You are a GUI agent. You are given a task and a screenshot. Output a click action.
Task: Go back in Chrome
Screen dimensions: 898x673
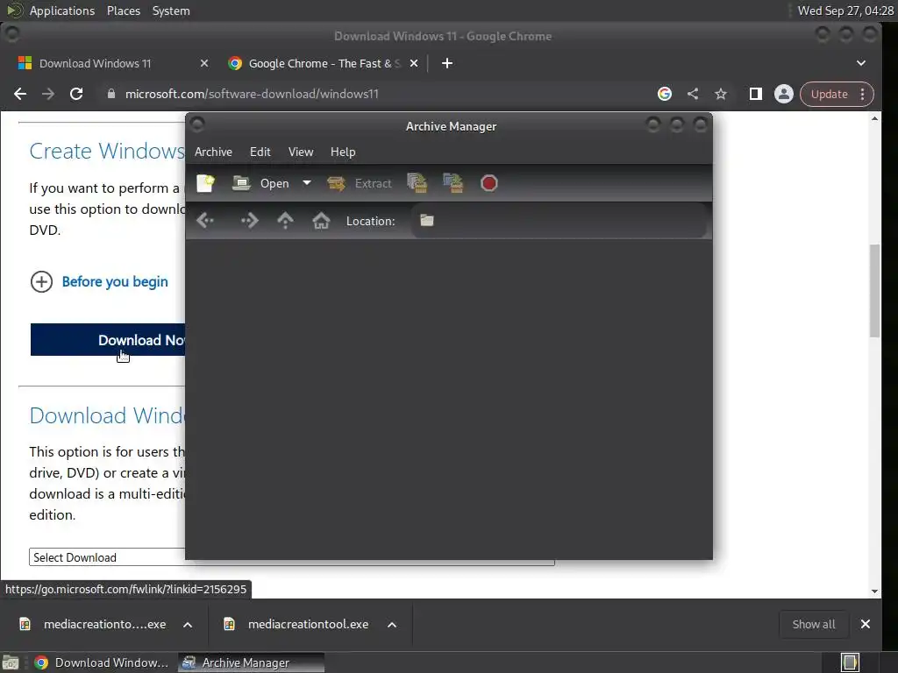[x=20, y=94]
